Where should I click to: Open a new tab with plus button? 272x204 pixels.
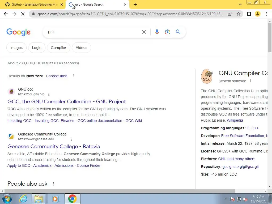[x=135, y=5]
